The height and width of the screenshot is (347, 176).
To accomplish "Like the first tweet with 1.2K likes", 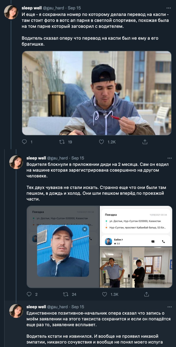I will coord(102,142).
